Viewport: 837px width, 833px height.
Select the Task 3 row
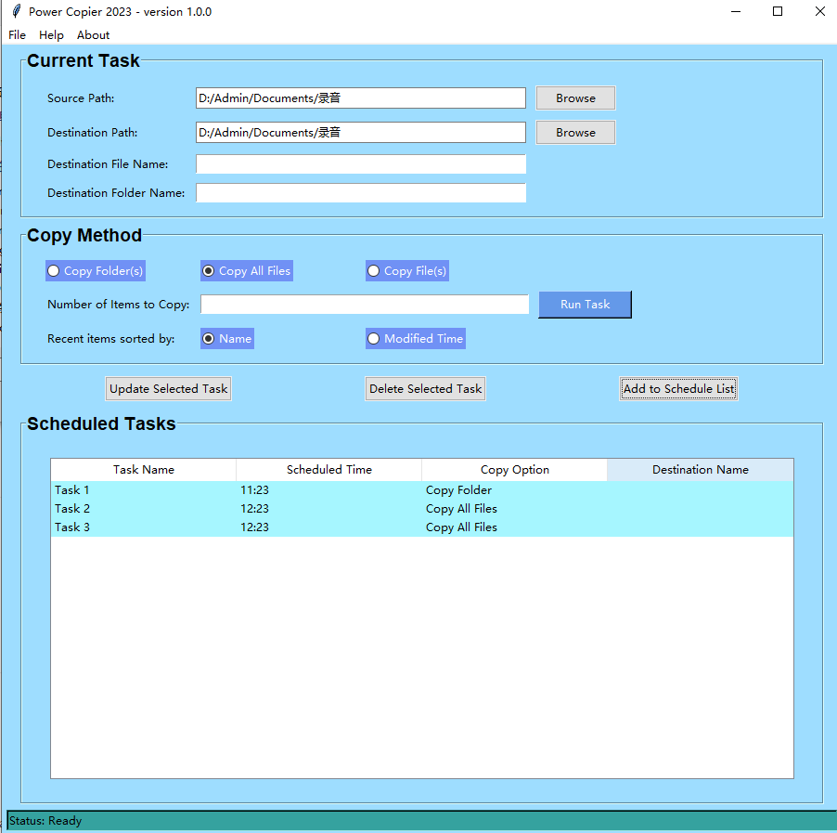[x=422, y=527]
